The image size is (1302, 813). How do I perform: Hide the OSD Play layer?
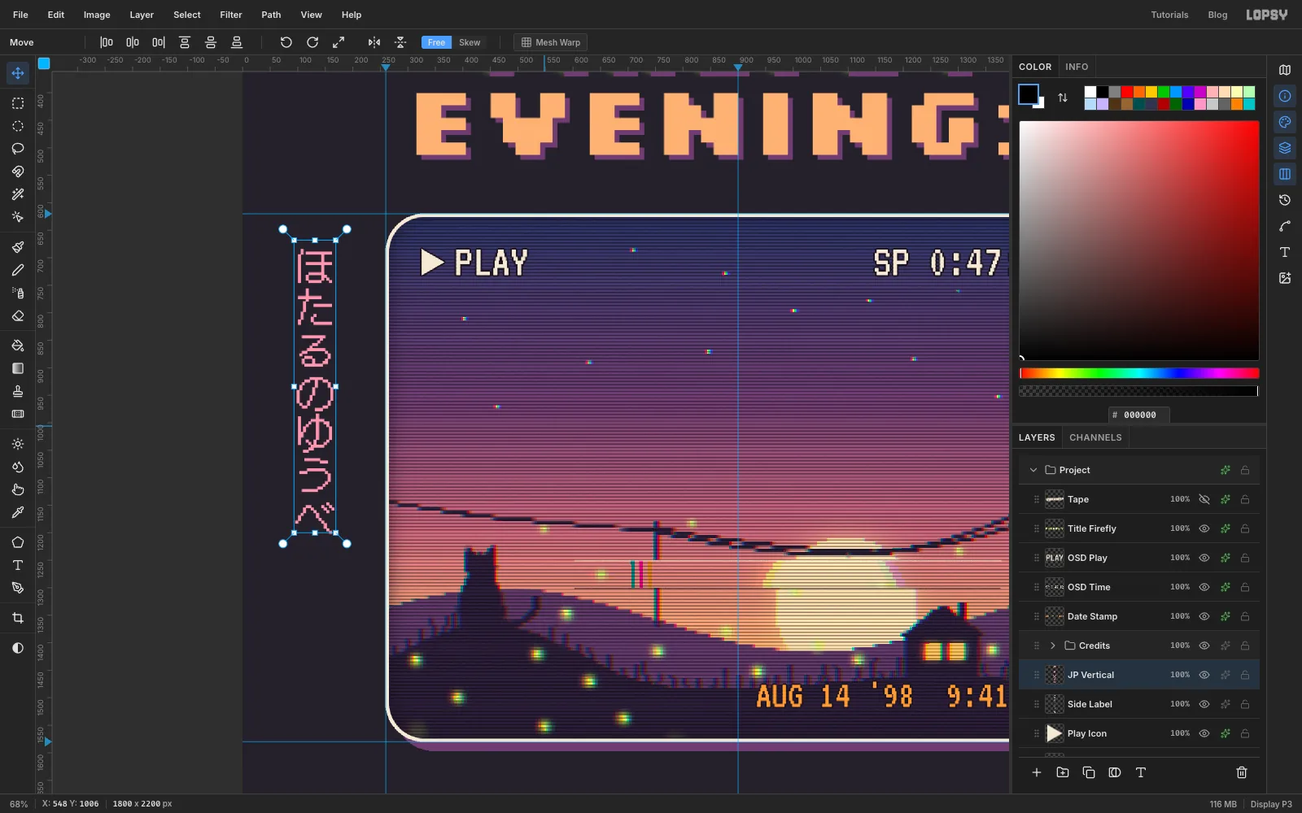1204,558
